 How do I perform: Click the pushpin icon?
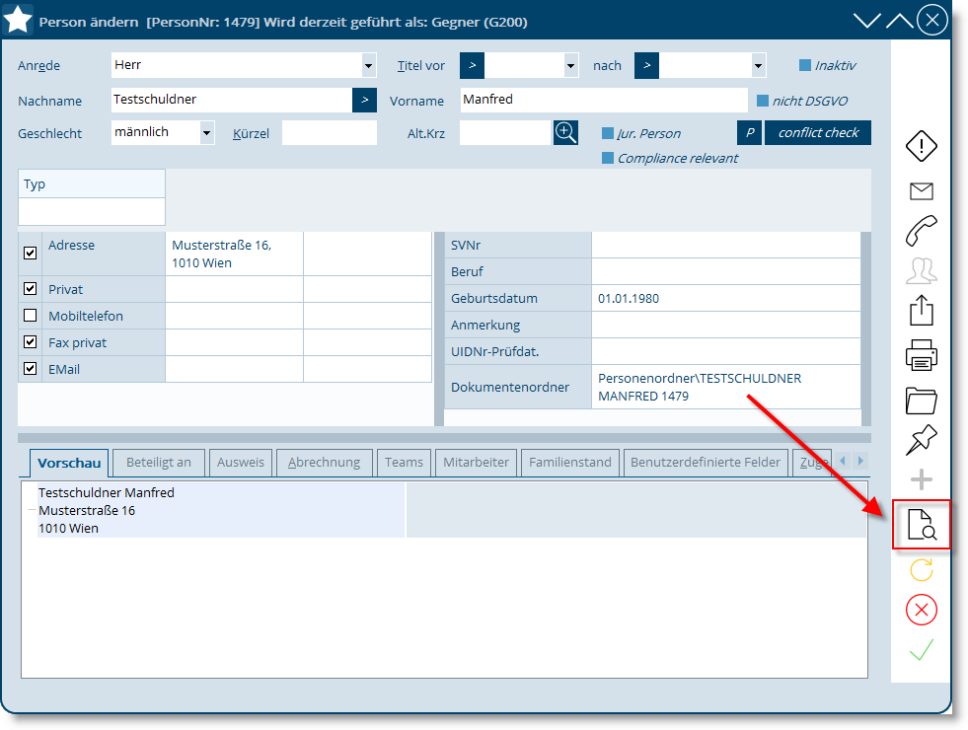click(921, 440)
